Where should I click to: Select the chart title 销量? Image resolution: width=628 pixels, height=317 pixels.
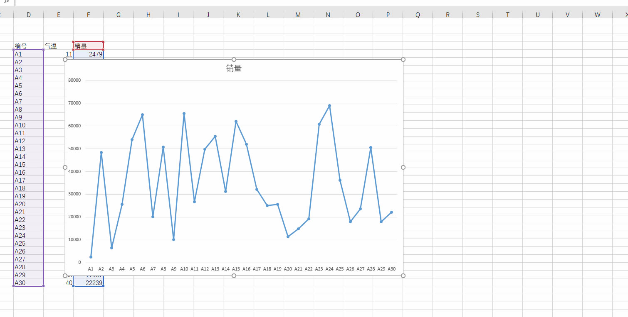(234, 68)
